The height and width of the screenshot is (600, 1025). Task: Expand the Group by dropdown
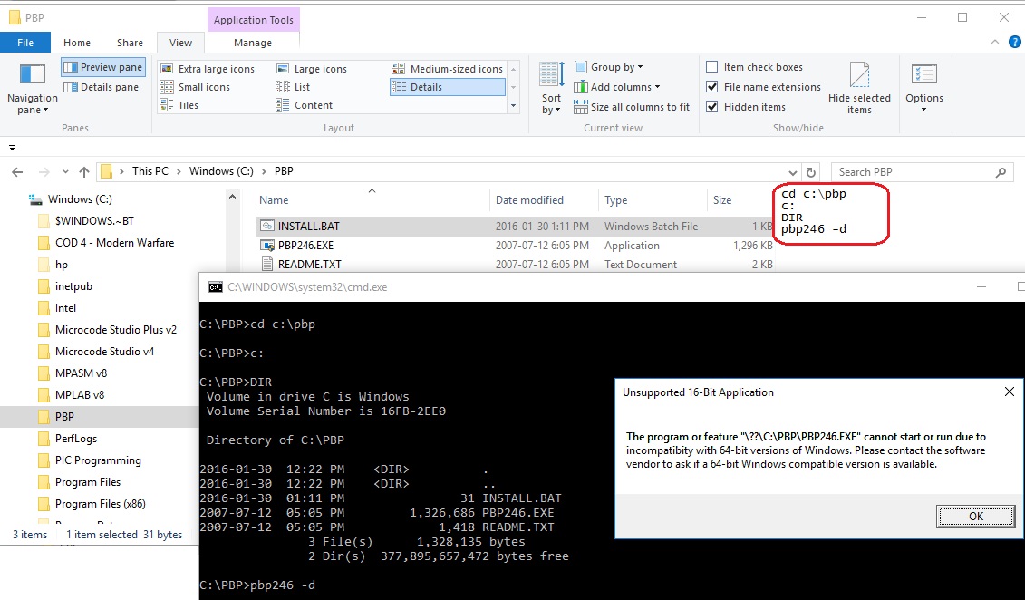[616, 67]
